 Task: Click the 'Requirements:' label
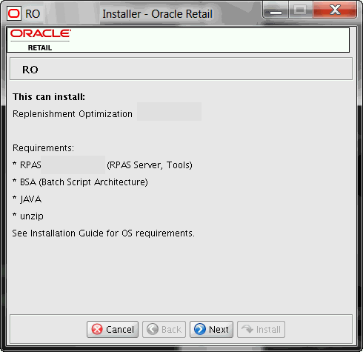[43, 148]
